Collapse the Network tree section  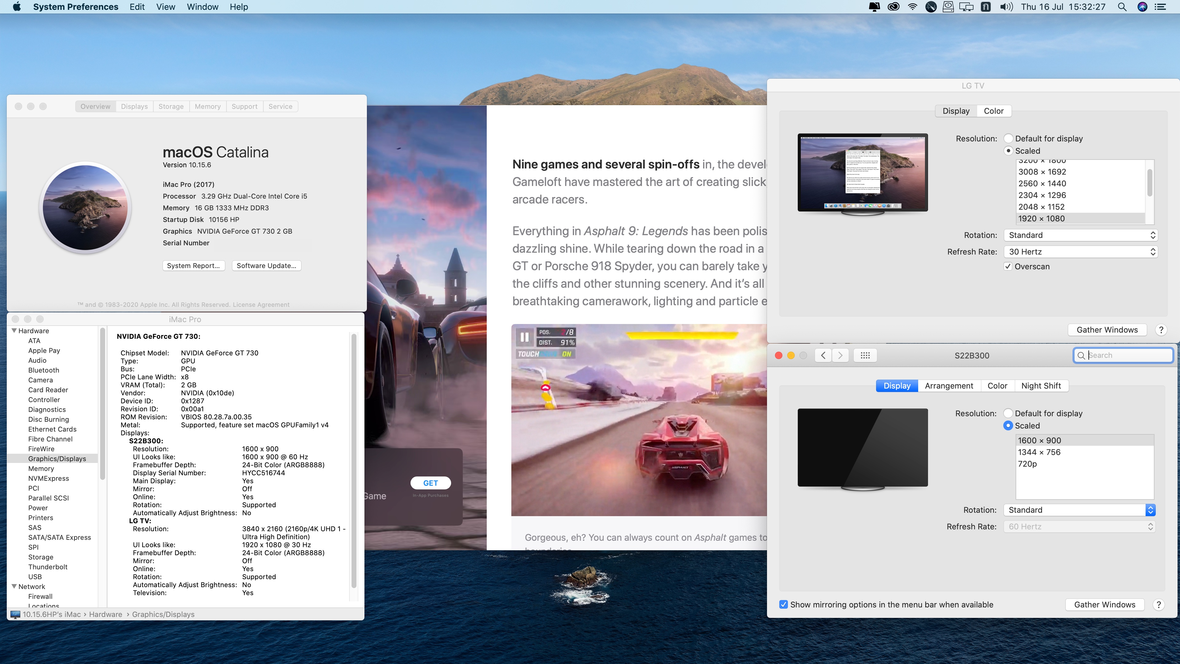pyautogui.click(x=14, y=586)
